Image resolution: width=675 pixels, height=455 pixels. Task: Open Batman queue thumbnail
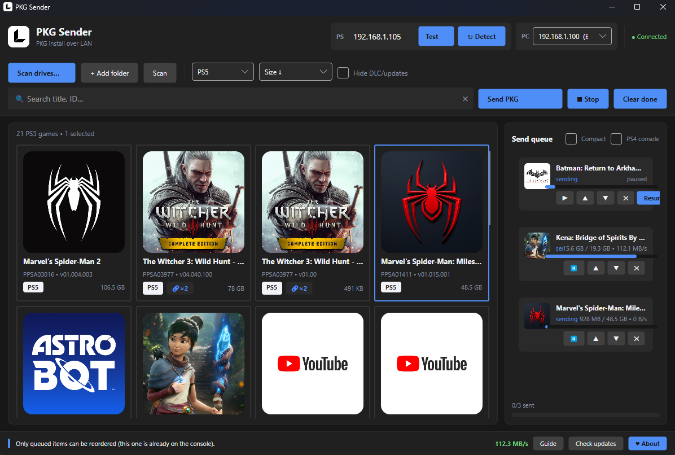[x=537, y=176]
